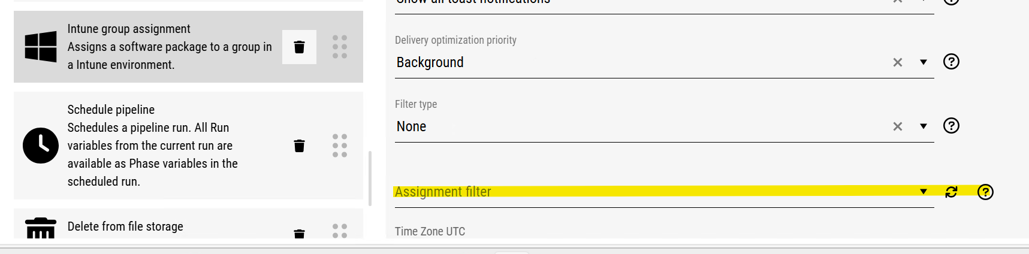Open help for Delivery optimization priority
This screenshot has width=1029, height=254.
pyautogui.click(x=951, y=62)
